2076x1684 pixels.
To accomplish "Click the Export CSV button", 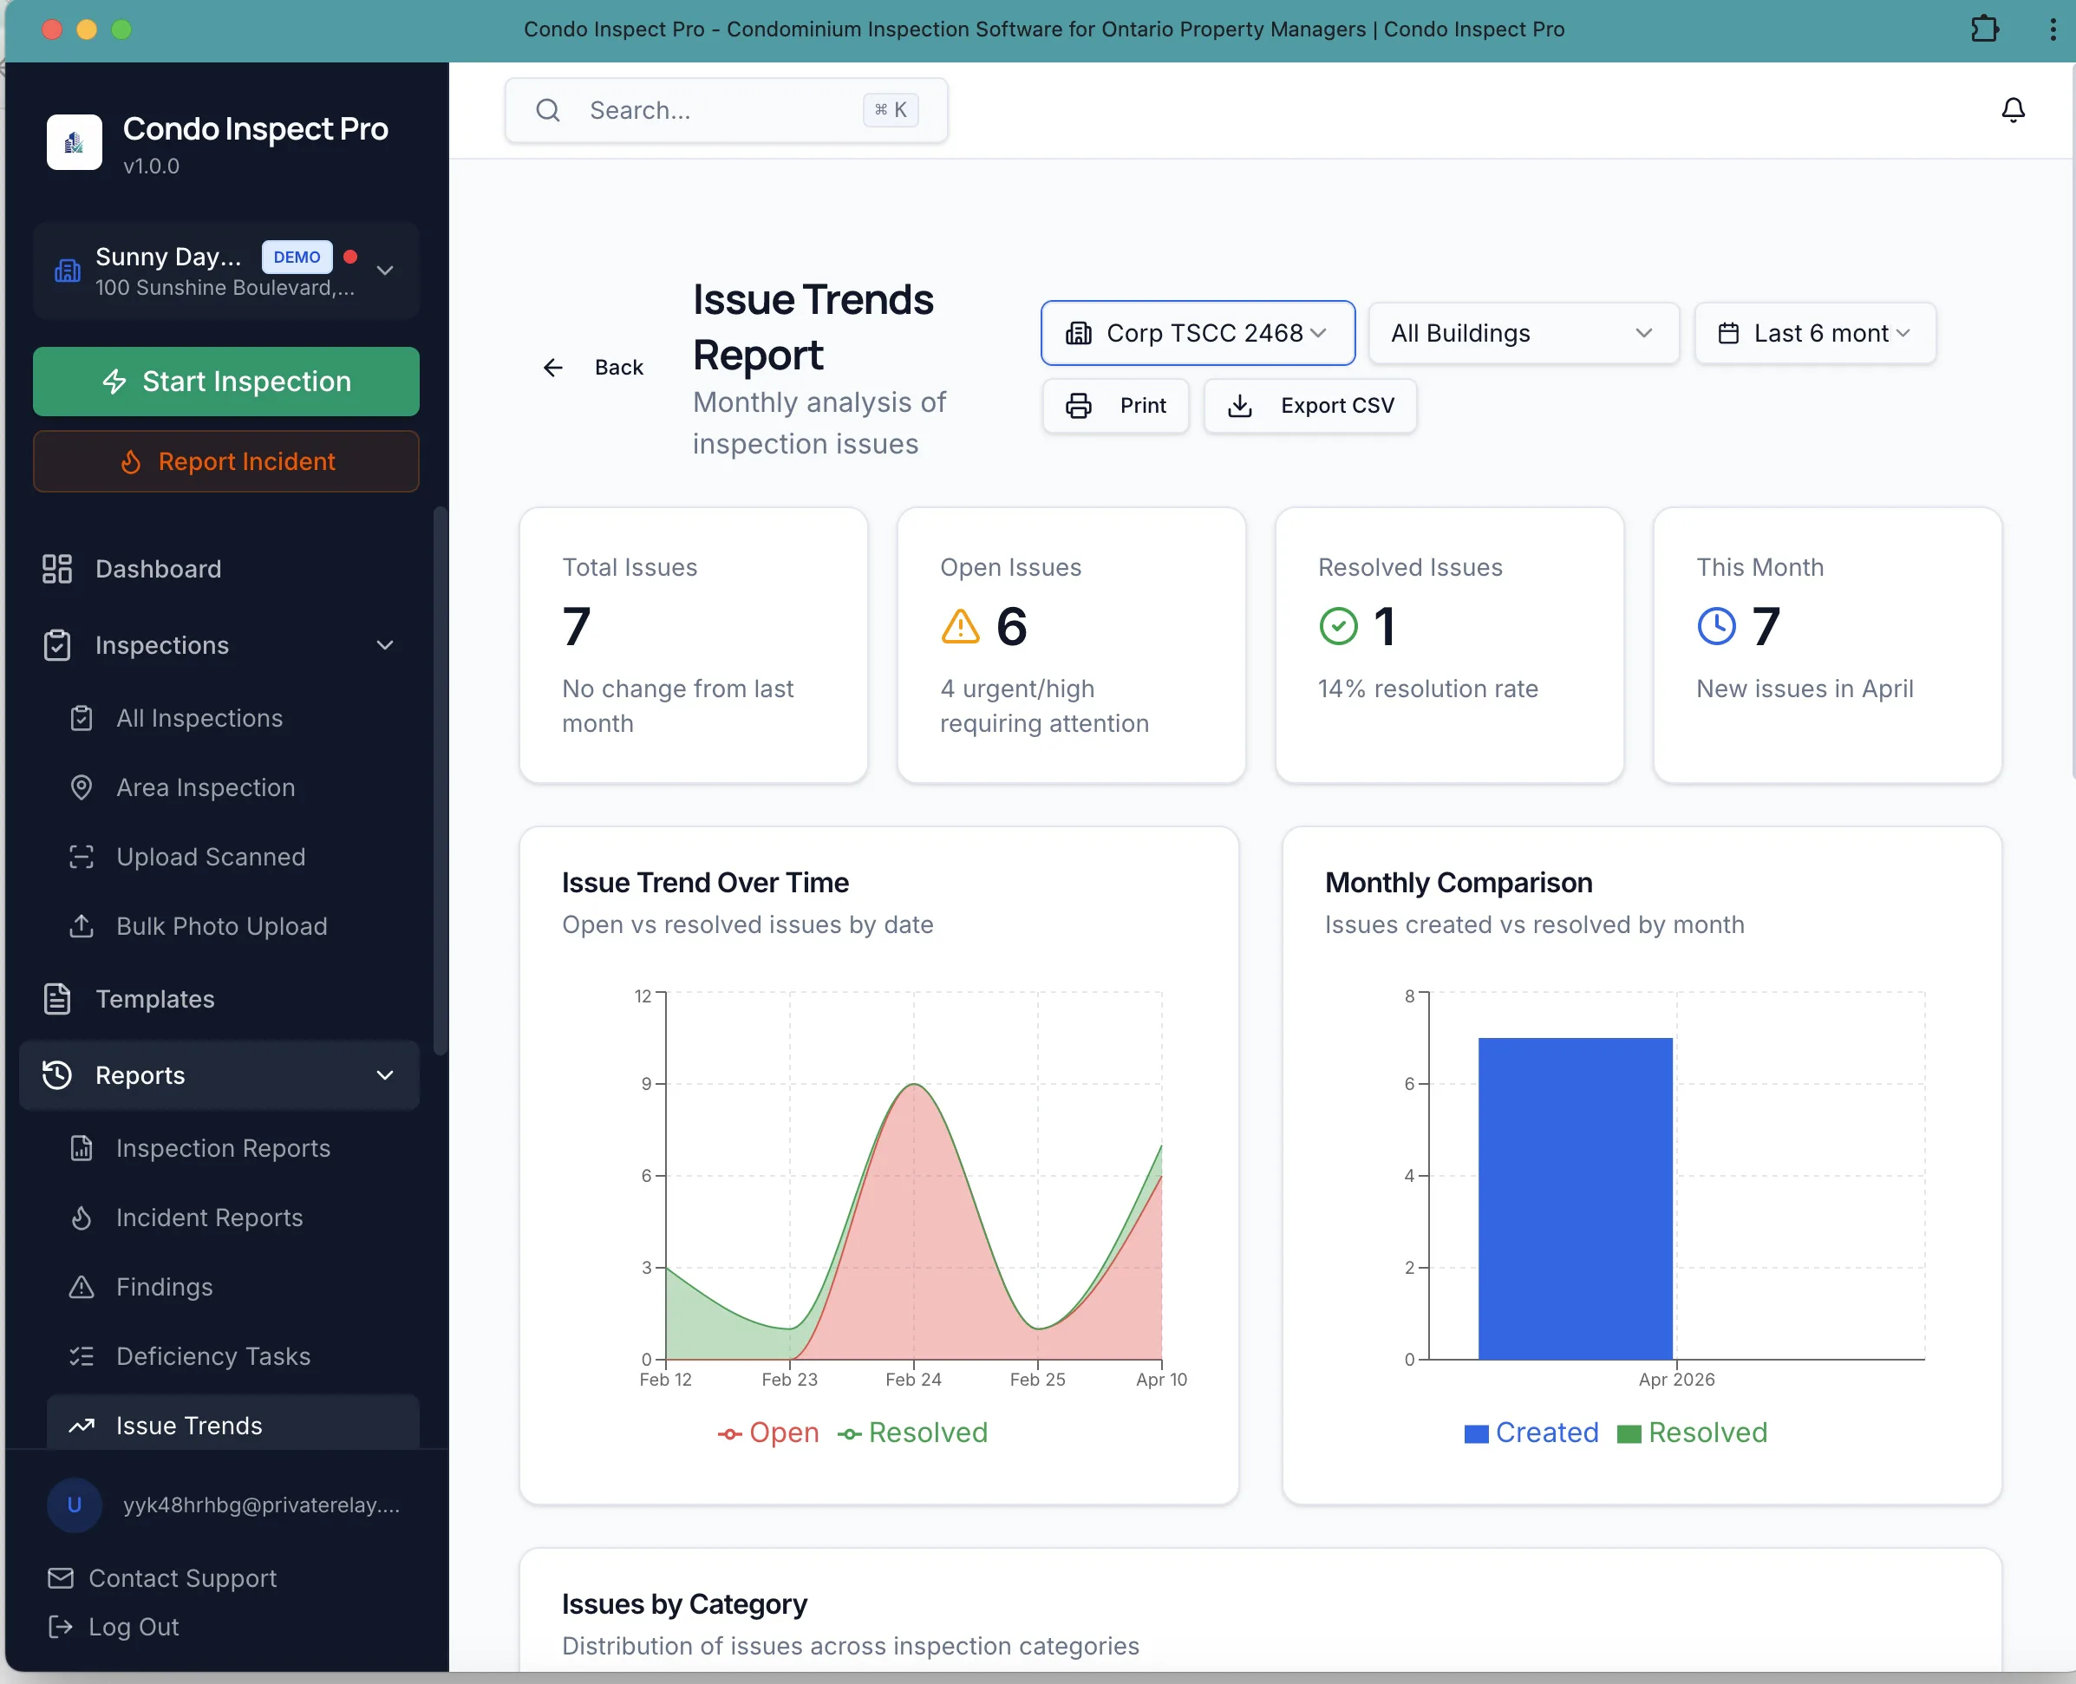I will coord(1309,406).
